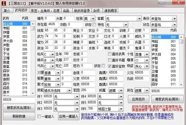Open the 爱才 dropdown showing 轻视
The image size is (186, 125).
tap(52, 85)
